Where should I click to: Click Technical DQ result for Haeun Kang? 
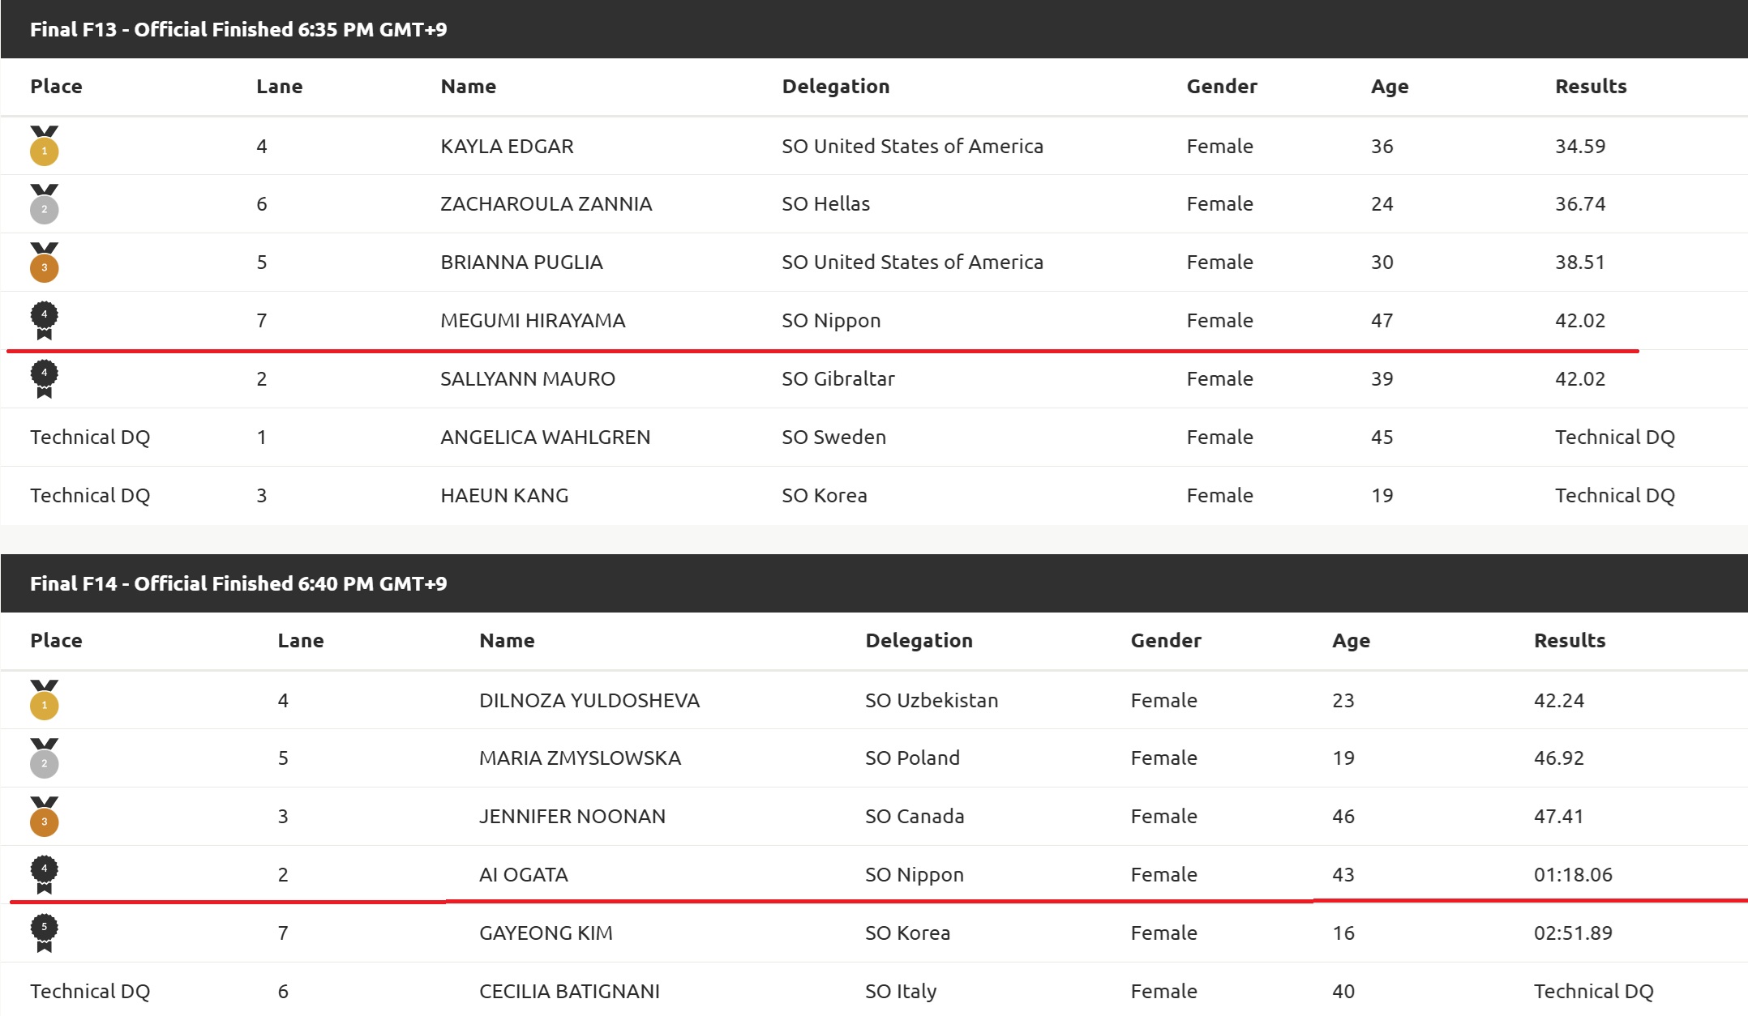1615,496
